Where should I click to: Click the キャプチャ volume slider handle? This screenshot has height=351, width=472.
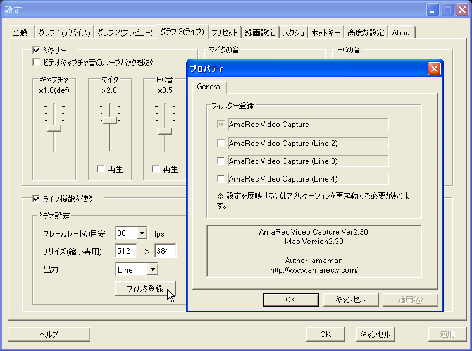pyautogui.click(x=54, y=128)
